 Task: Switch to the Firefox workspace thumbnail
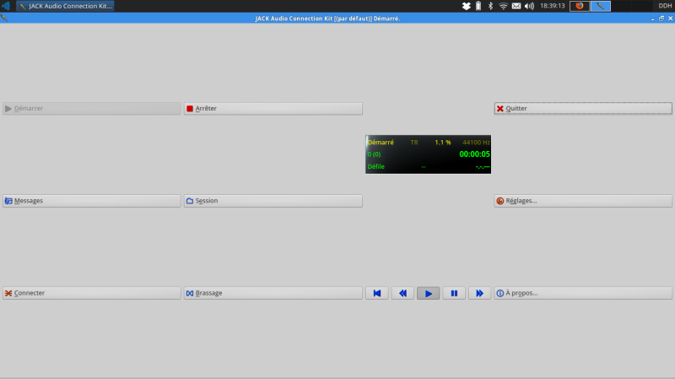[x=580, y=6]
